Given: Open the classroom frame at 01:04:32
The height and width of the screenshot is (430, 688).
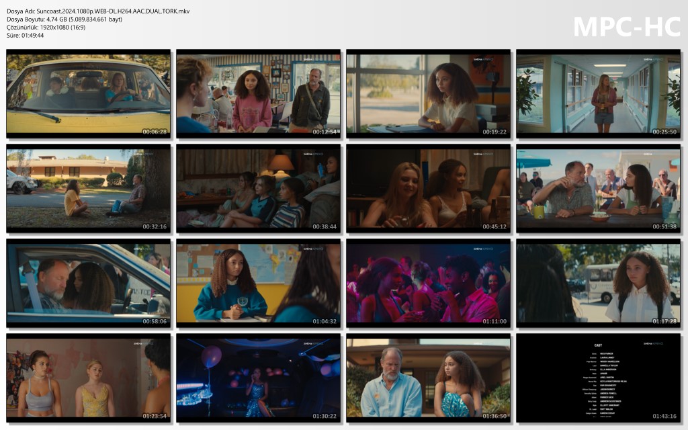Looking at the screenshot, I should 258,283.
